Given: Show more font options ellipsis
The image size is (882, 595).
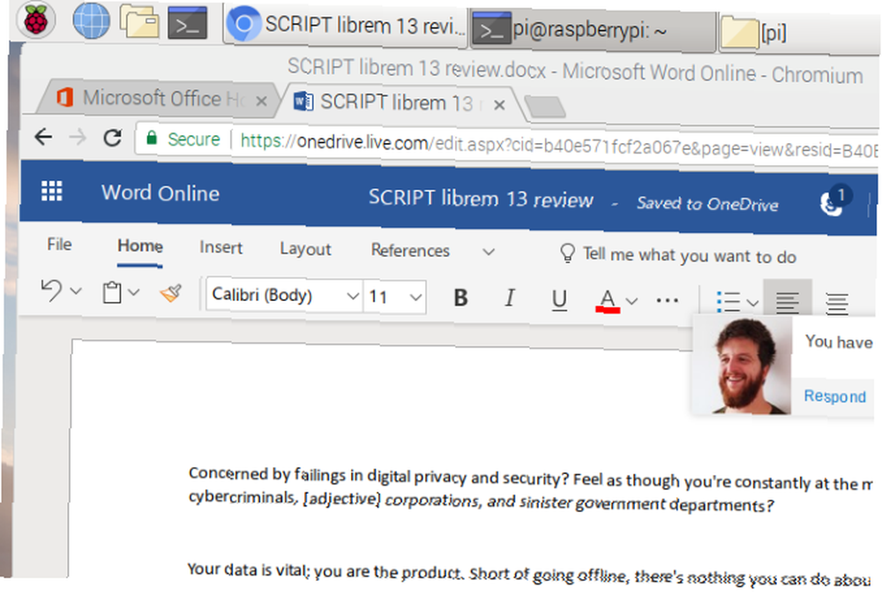Looking at the screenshot, I should click(667, 301).
